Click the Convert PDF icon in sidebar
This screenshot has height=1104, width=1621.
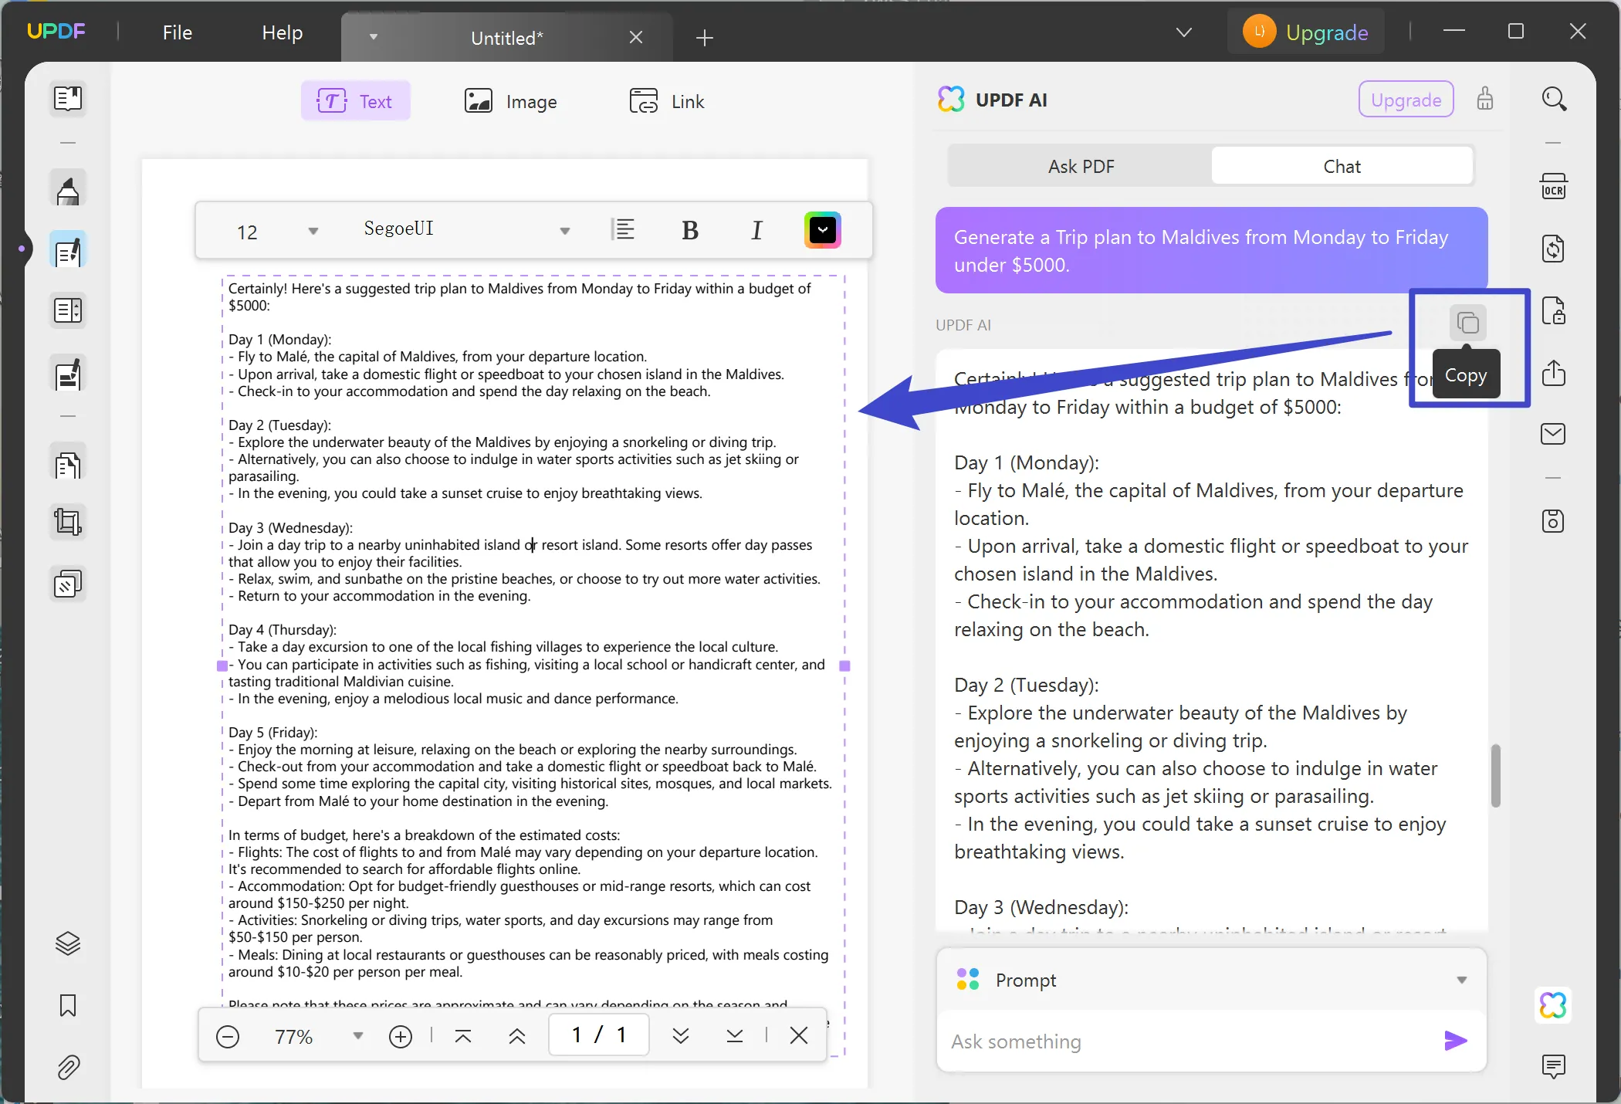1553,249
